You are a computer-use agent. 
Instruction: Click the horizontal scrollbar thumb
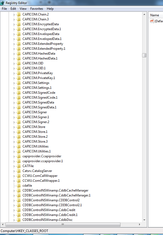click(x=63, y=224)
